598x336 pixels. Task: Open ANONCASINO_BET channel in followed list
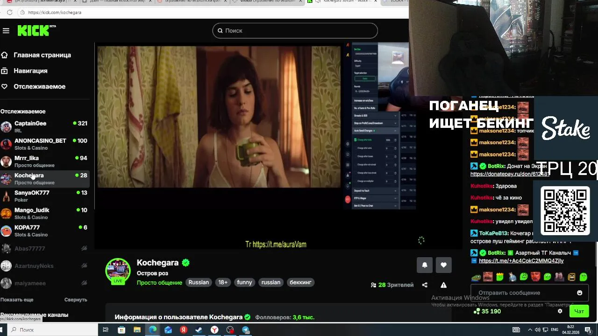(44, 144)
